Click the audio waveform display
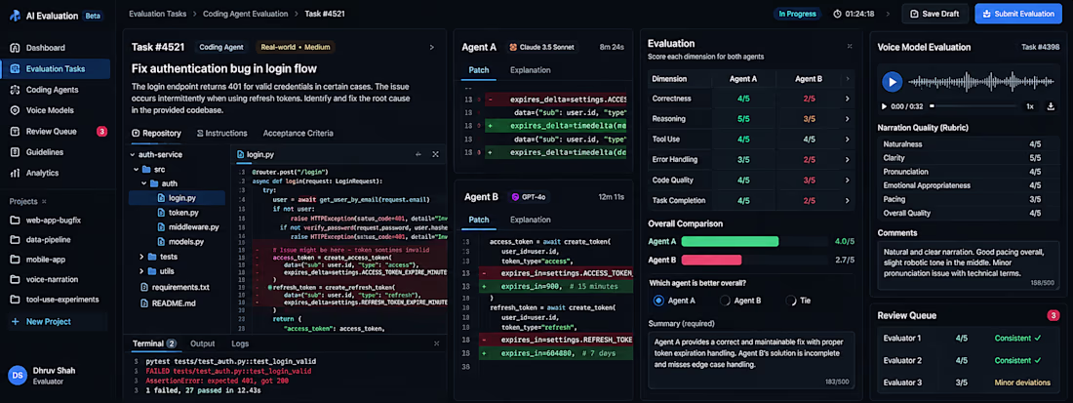 click(982, 82)
